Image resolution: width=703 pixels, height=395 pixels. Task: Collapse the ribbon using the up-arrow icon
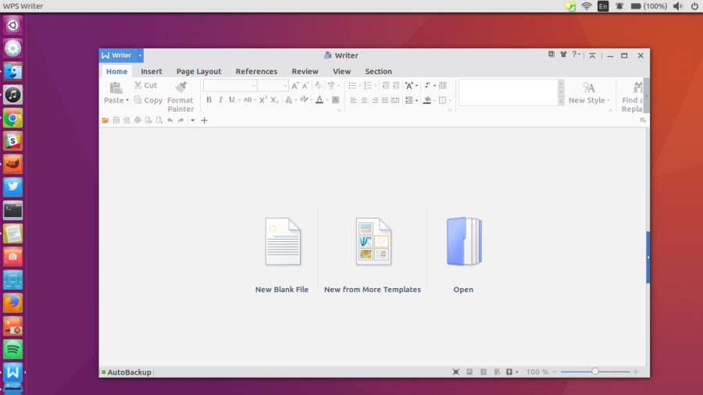pos(592,55)
